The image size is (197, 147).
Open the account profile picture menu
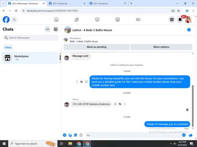tap(188, 20)
